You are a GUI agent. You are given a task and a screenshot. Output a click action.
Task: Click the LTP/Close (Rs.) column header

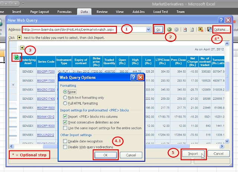(163, 62)
